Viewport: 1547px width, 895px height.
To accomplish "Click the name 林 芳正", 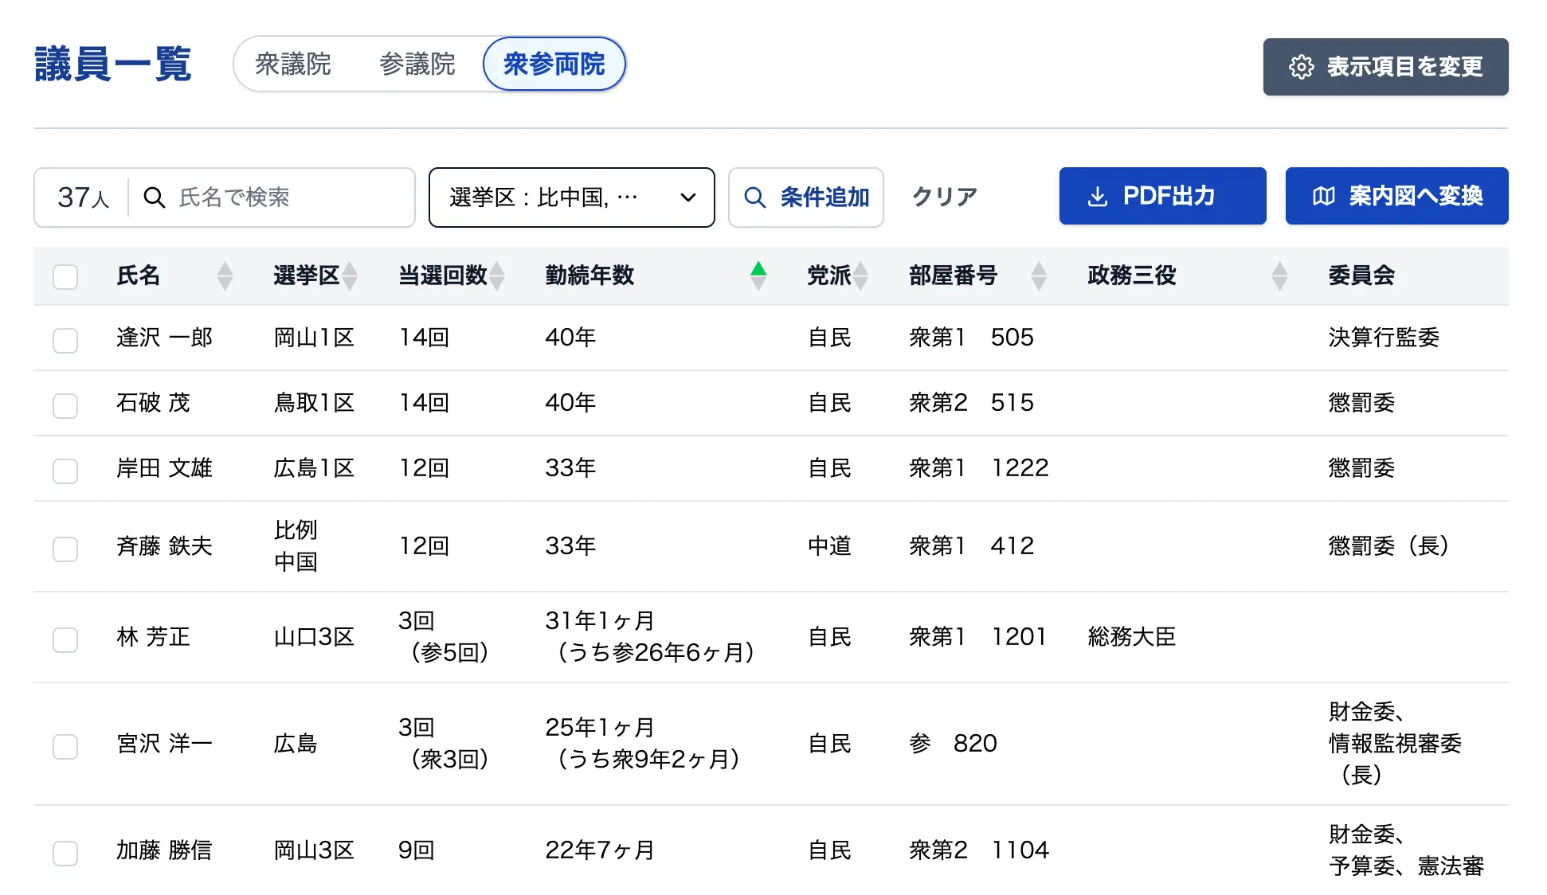I will 153,637.
